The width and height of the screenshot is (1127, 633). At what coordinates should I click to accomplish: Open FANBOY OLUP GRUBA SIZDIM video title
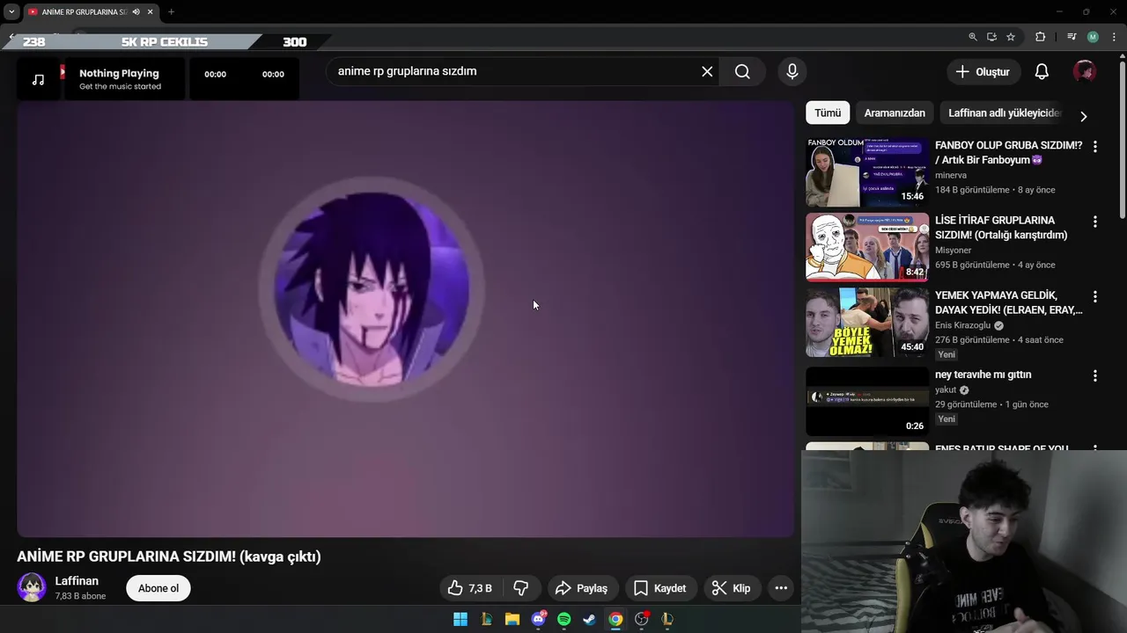point(1008,152)
